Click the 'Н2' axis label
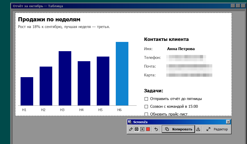This screenshot has width=247, height=144. (x=43, y=110)
